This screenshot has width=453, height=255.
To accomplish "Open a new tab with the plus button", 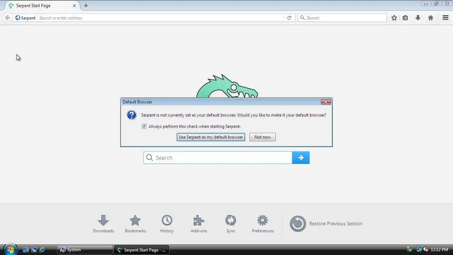I will tap(86, 6).
